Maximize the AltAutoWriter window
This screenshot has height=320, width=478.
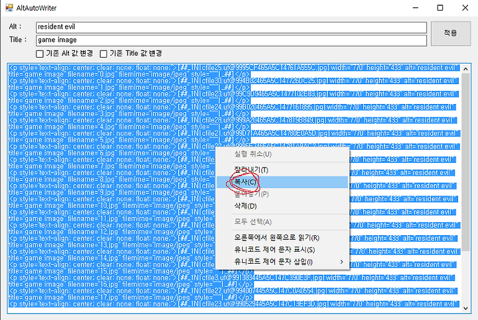tap(440, 8)
